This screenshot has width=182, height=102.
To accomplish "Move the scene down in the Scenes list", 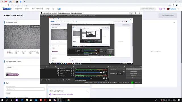I will 49,80.
